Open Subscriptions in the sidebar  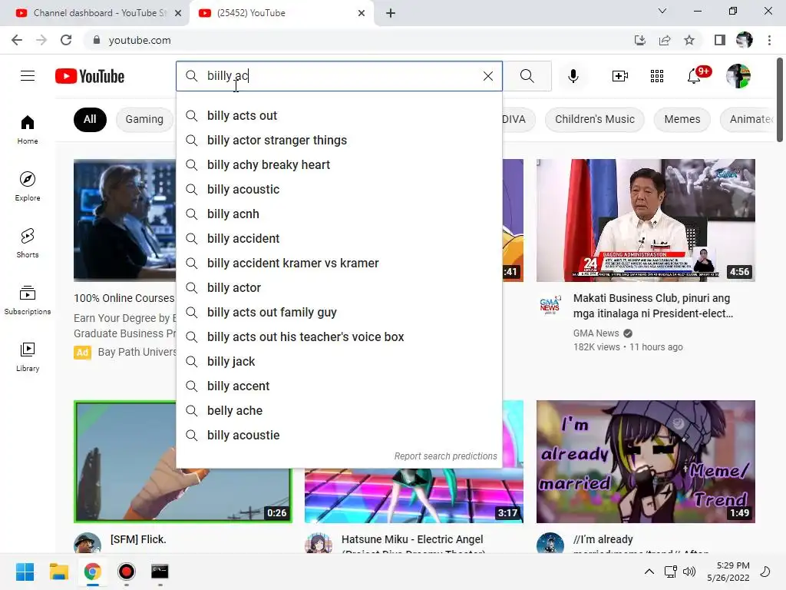(28, 300)
